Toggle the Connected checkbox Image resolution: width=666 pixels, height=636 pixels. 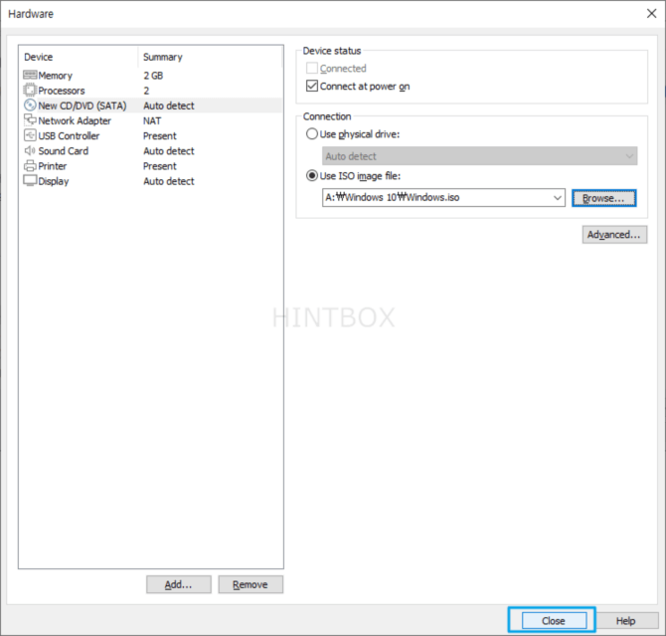(x=312, y=68)
